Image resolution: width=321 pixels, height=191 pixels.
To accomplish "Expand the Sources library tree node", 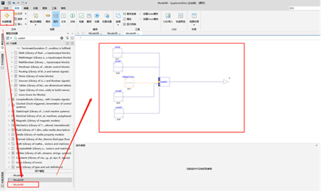I will tap(12, 81).
